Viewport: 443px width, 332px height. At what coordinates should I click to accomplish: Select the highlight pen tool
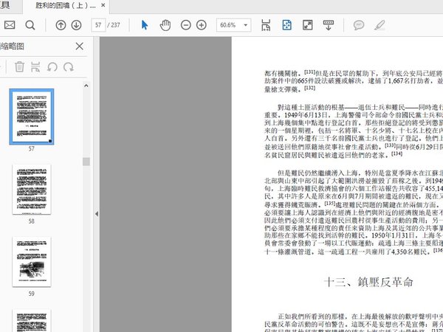coord(380,25)
